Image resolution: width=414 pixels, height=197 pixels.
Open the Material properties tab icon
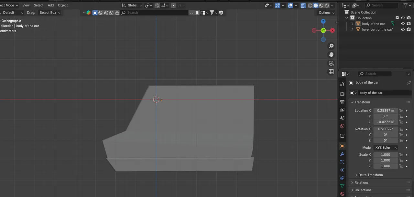(342, 194)
